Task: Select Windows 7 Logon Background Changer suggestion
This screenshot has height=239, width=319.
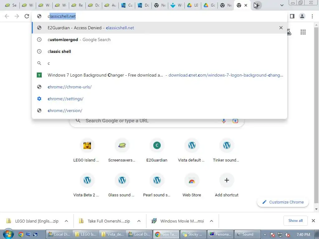Action: [159, 75]
